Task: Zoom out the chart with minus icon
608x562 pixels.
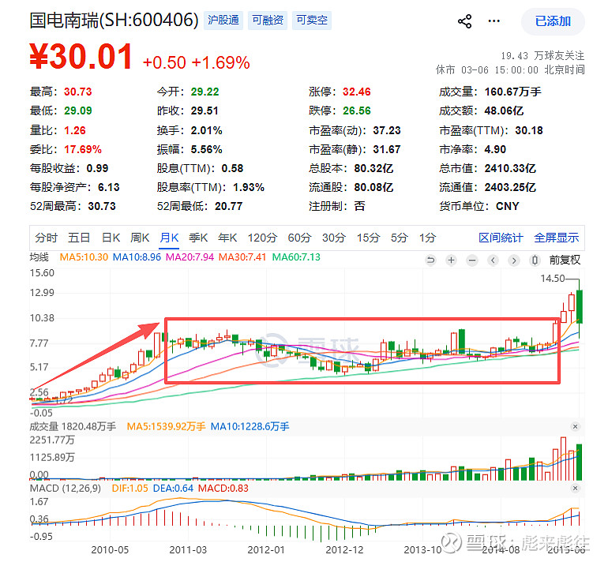Action: 472,260
